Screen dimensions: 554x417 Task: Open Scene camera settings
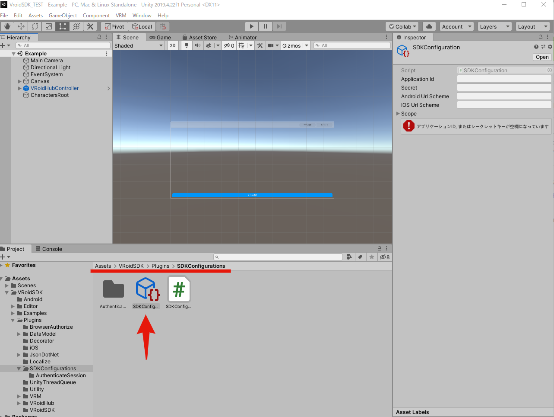click(x=271, y=45)
